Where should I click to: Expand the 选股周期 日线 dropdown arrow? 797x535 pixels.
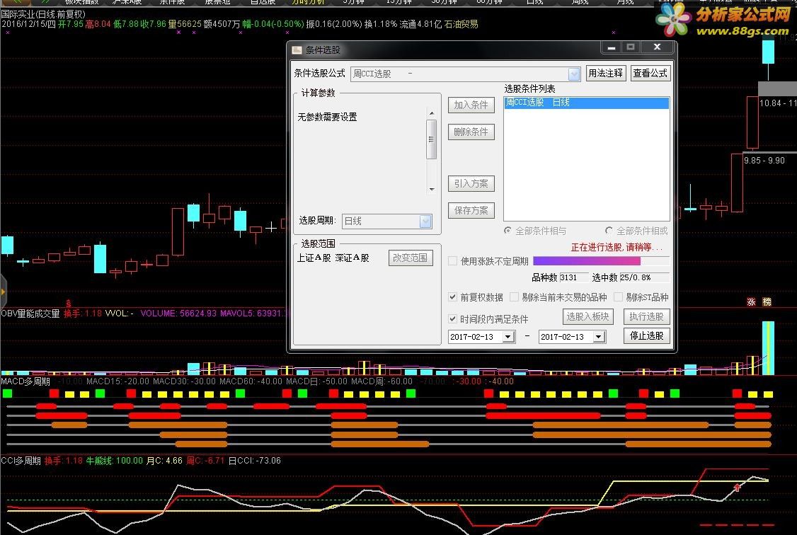point(425,221)
